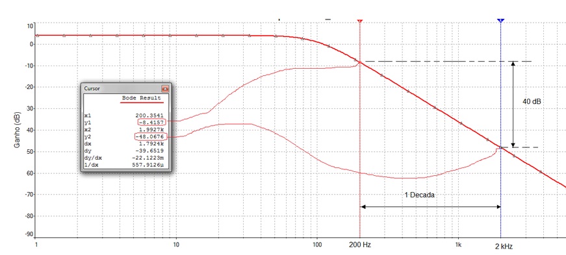Click the red curve point at cursor 1
This screenshot has height=255, width=566.
[360, 62]
